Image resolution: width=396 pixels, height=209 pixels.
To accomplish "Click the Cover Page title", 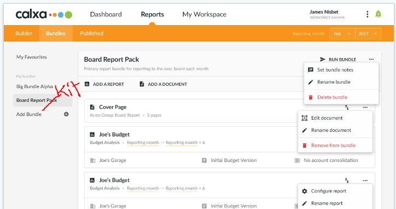I will click(113, 107).
